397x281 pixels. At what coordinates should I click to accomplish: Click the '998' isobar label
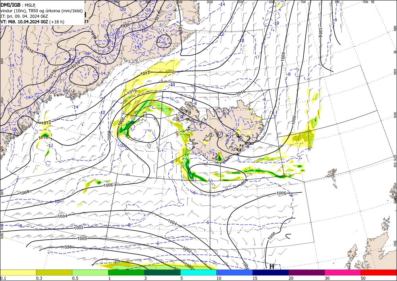click(68, 247)
